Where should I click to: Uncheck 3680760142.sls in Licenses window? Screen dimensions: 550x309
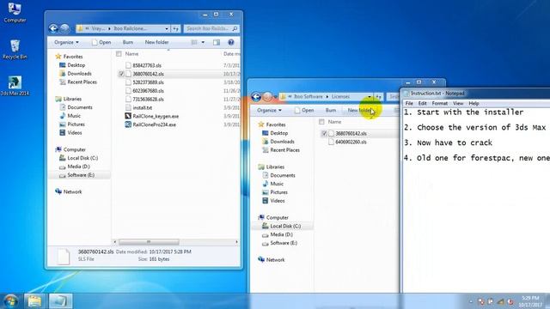point(324,134)
